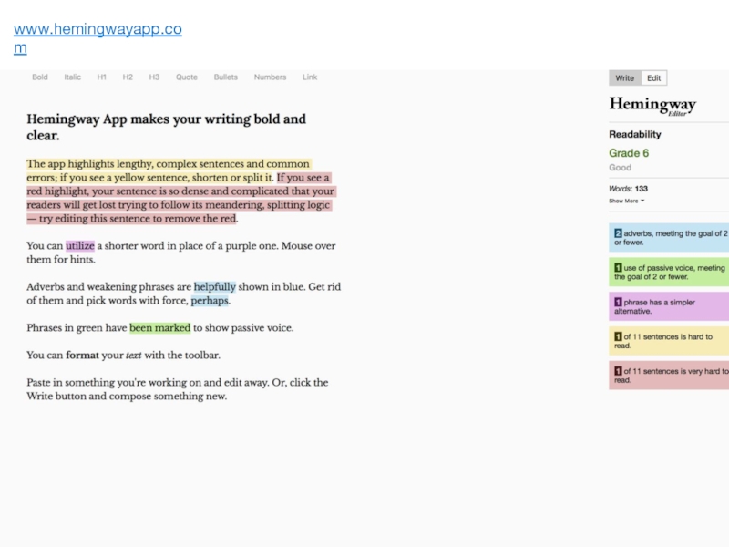Switch to Write mode

pyautogui.click(x=625, y=78)
